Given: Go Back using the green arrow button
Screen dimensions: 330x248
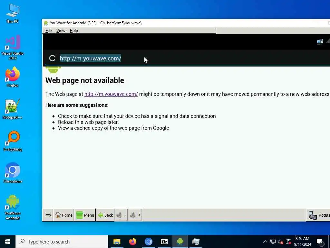Looking at the screenshot, I should coord(105,215).
